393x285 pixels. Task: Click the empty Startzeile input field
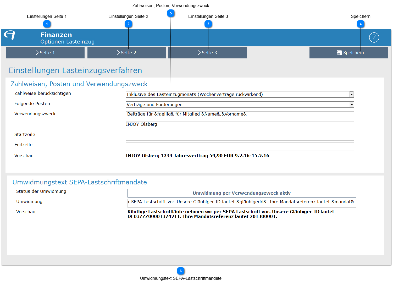[x=240, y=136]
